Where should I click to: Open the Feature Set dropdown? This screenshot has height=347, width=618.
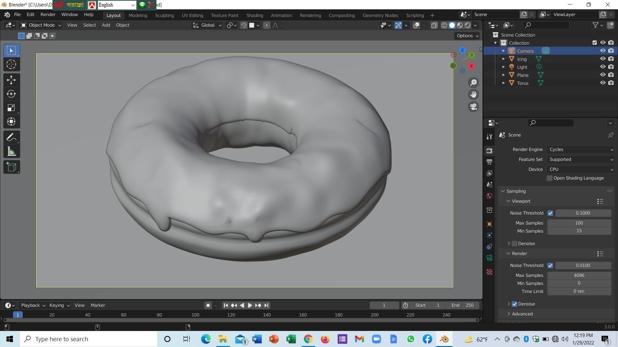581,159
